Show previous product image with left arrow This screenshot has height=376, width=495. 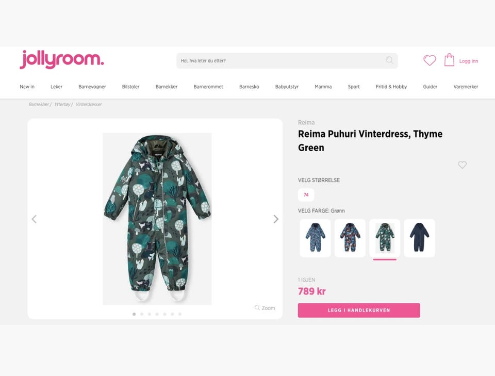coord(34,219)
